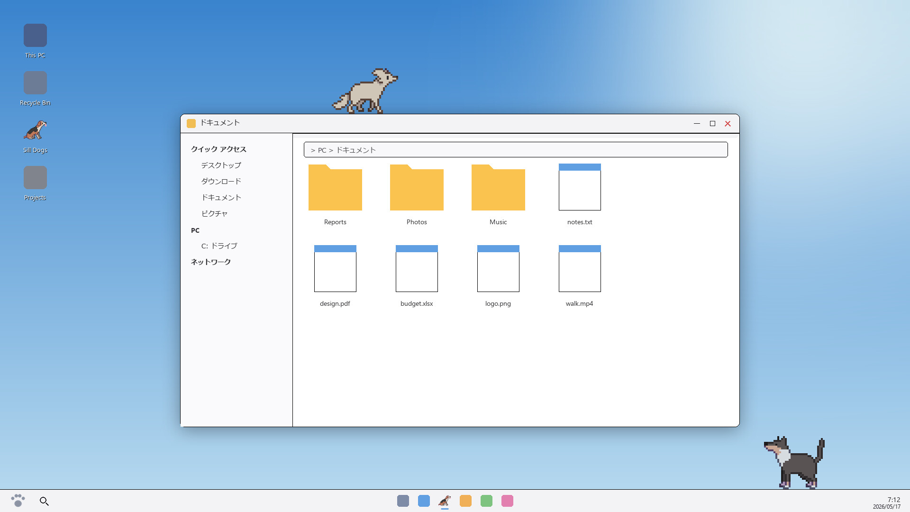Screen dimensions: 910x512
Task: Select the design.pdf file icon
Action: pyautogui.click(x=335, y=268)
